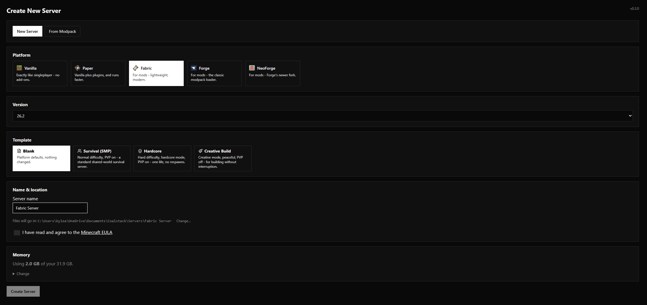The height and width of the screenshot is (305, 647).
Task: Click the Hardcore skull icon
Action: point(140,151)
